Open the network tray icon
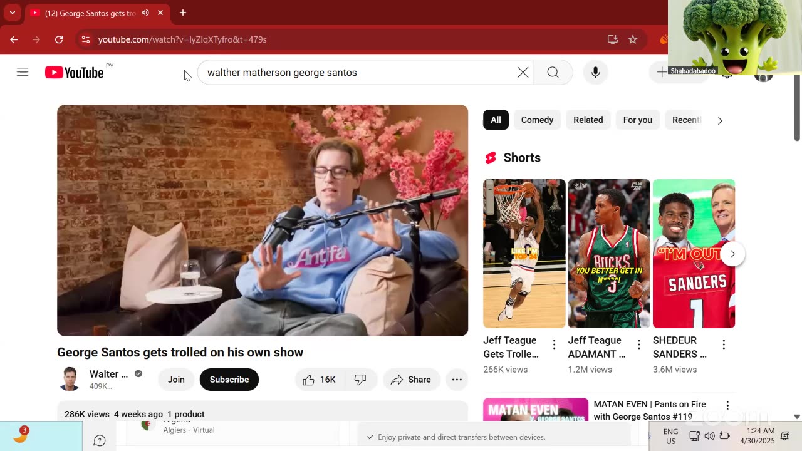 tap(694, 436)
